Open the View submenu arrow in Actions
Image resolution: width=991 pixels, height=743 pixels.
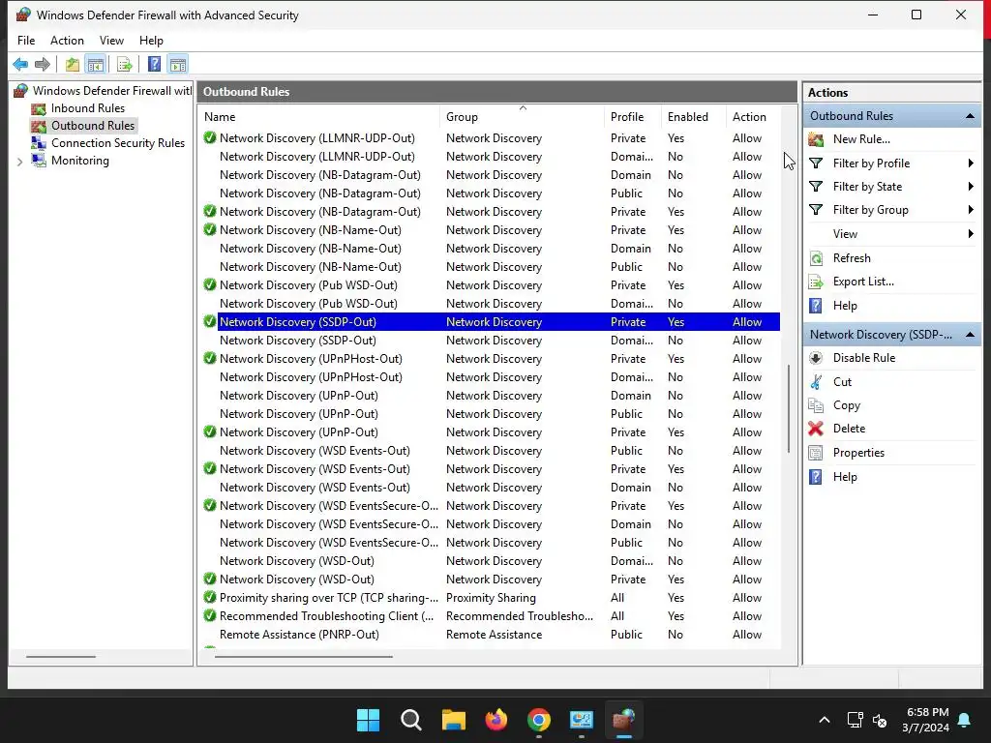(970, 234)
